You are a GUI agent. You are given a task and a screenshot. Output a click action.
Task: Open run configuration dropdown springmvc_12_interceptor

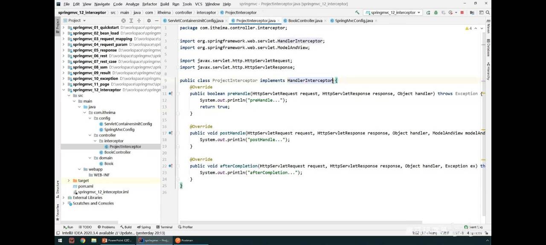tap(393, 12)
